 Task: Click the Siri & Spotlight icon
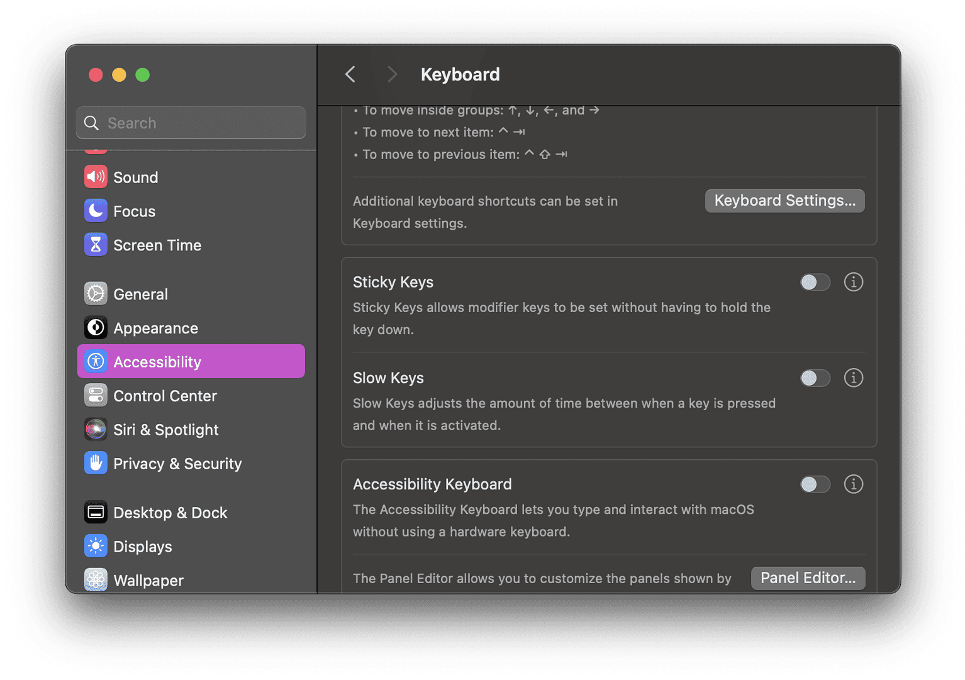click(x=96, y=429)
